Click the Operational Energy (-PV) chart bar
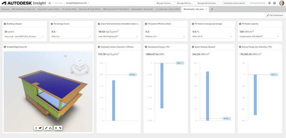Viewport: 286px width, 138px height. 162,85
